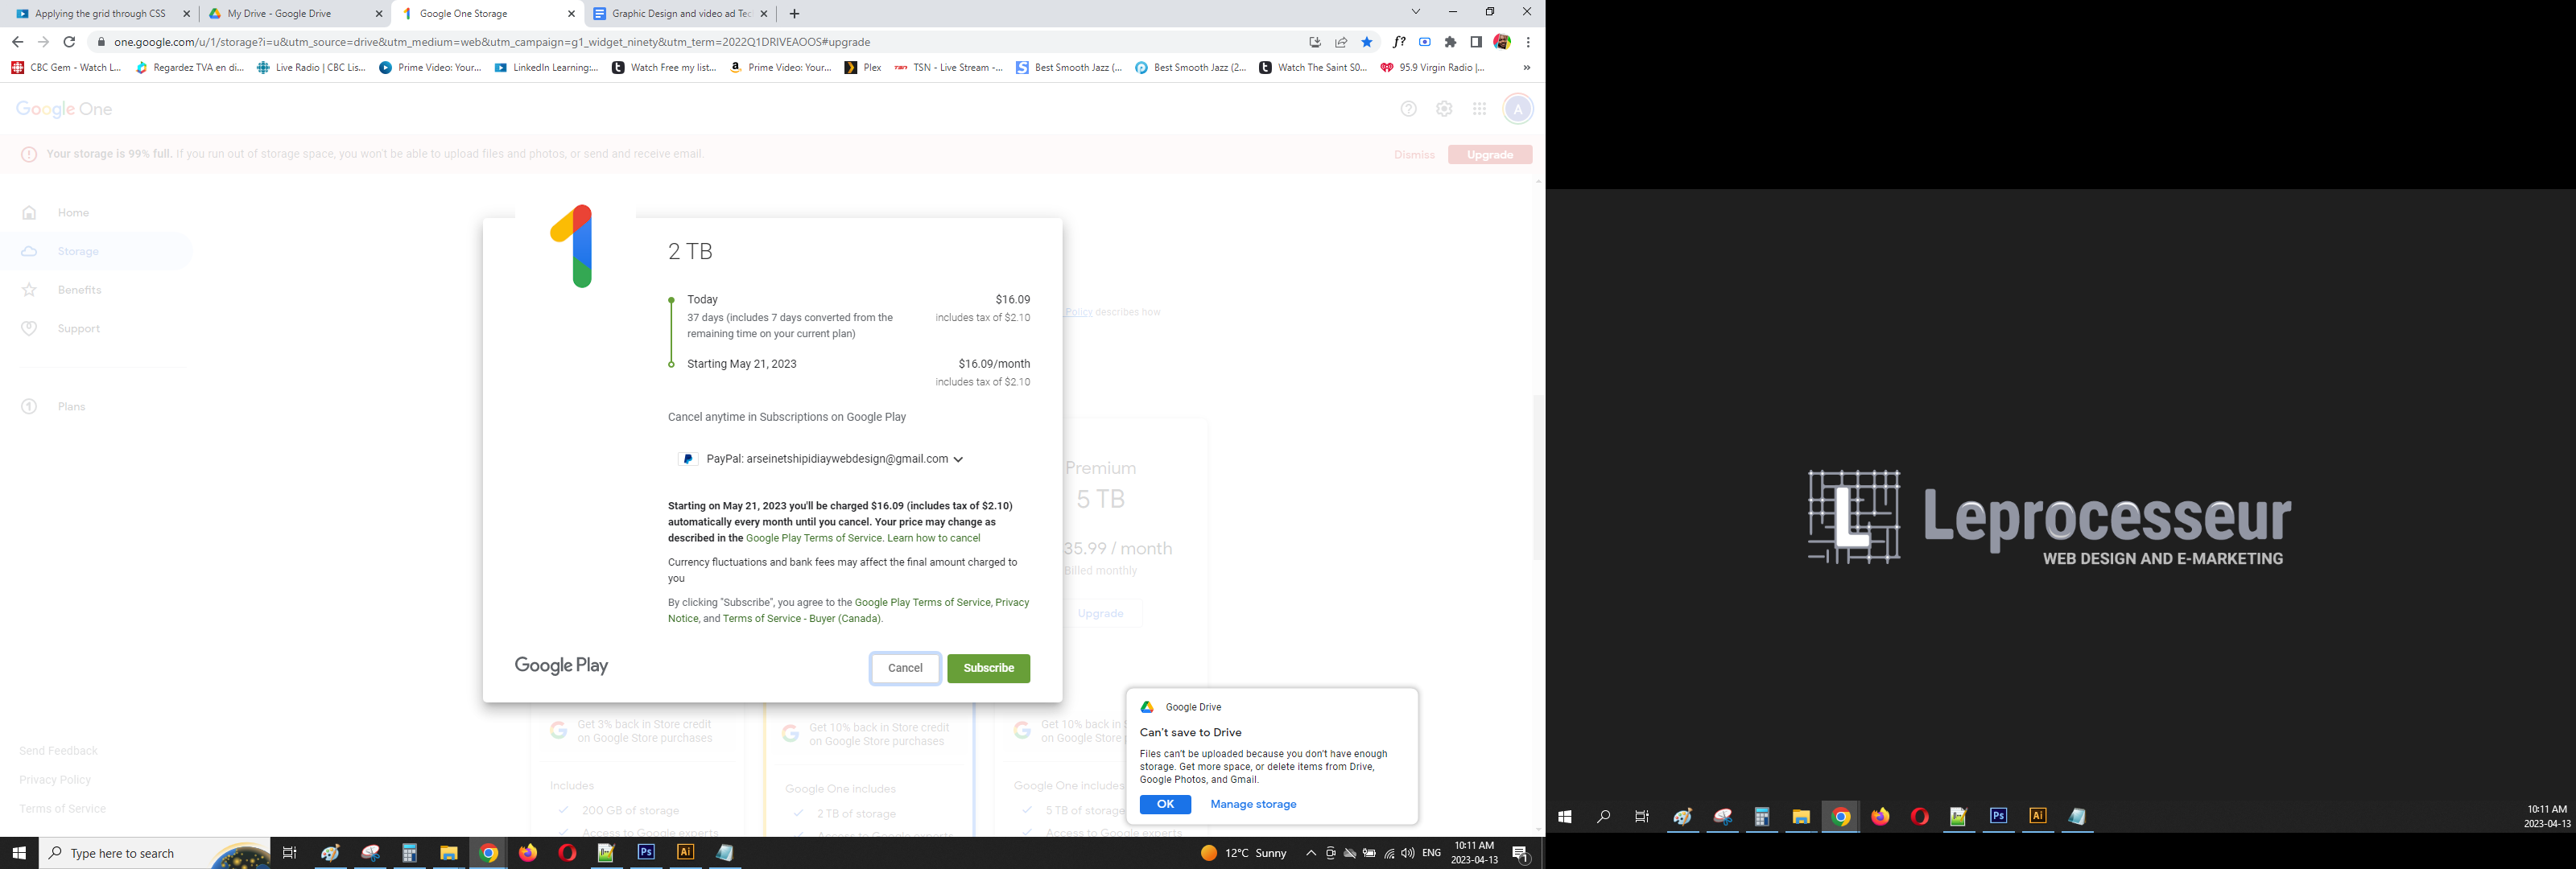
Task: Open Opera browser from taskbar
Action: pyautogui.click(x=567, y=853)
